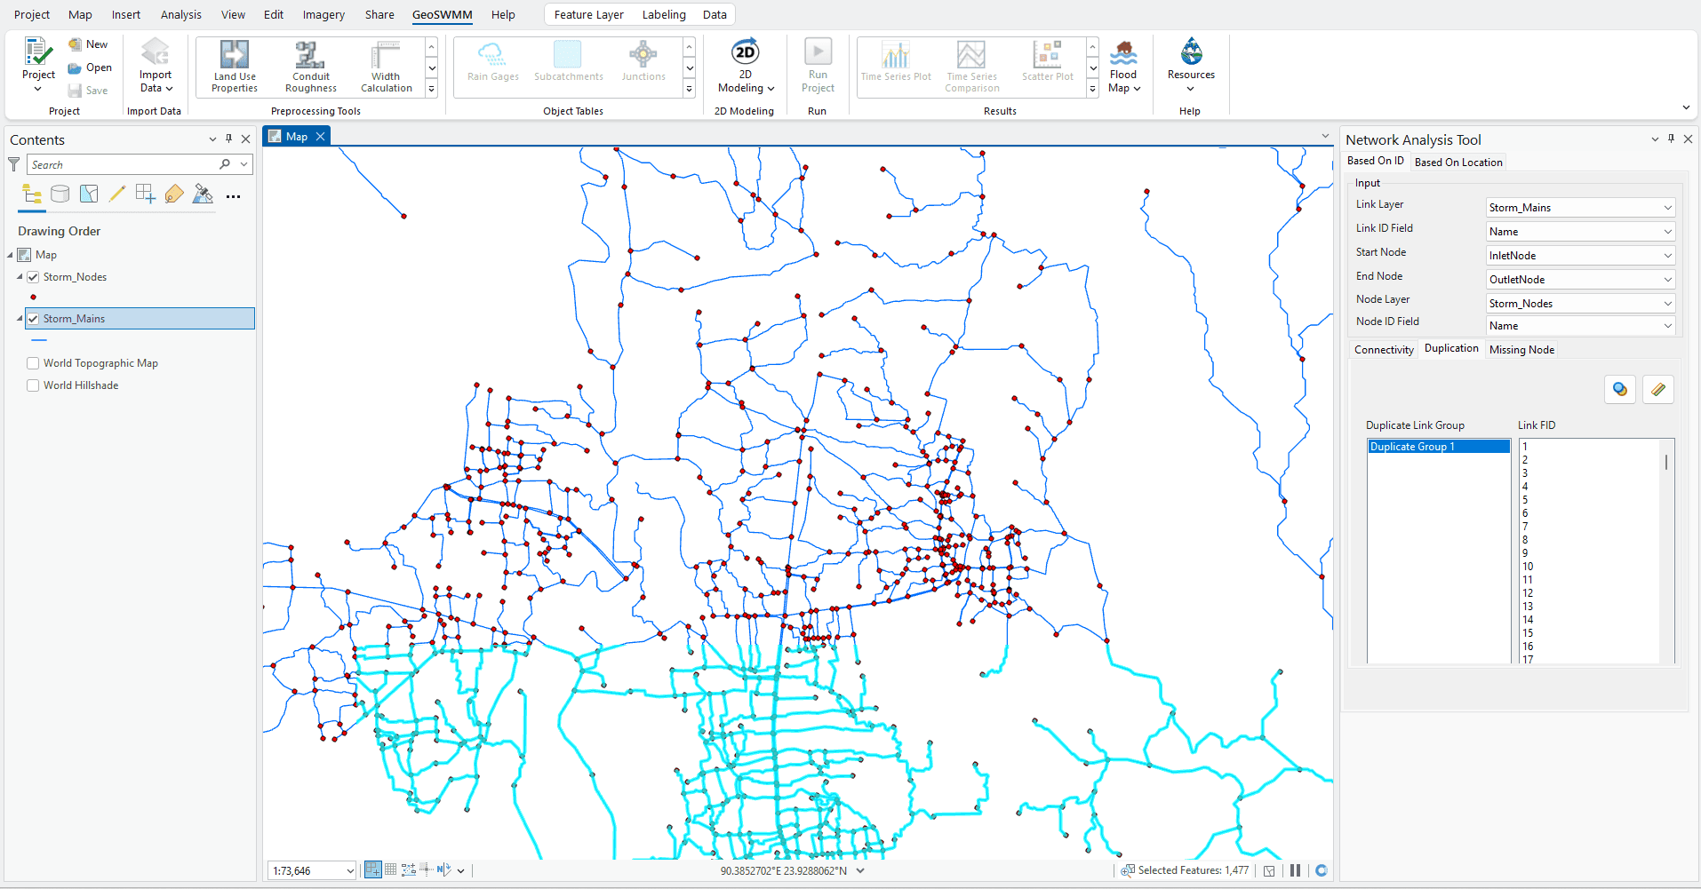This screenshot has width=1701, height=889.
Task: Uncheck the Storm_Nodes layer visibility
Action: [32, 276]
